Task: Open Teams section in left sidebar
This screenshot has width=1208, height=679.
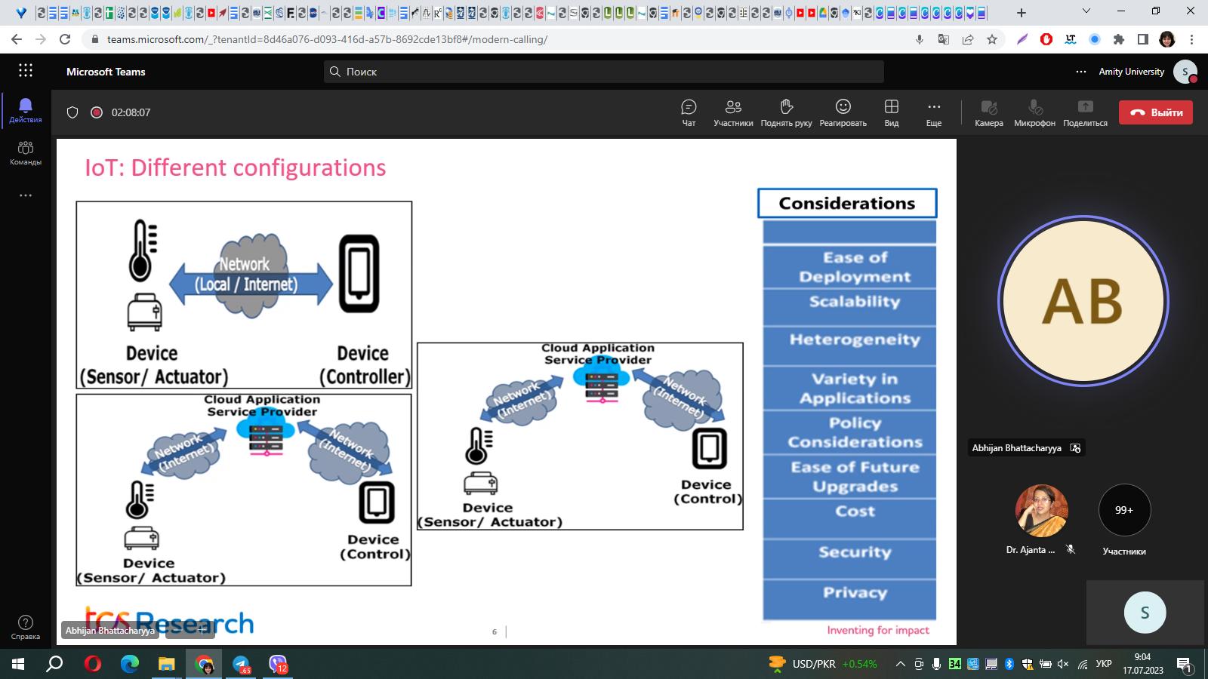Action: coord(26,152)
